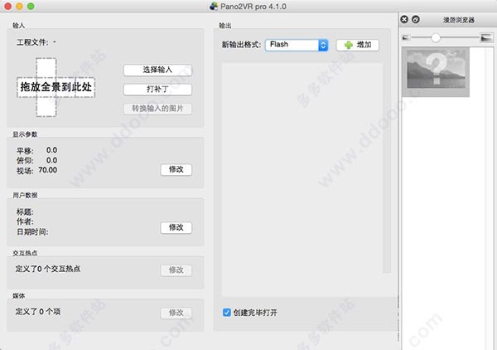Toggle the 创建完毕打开 checkbox

click(x=227, y=312)
